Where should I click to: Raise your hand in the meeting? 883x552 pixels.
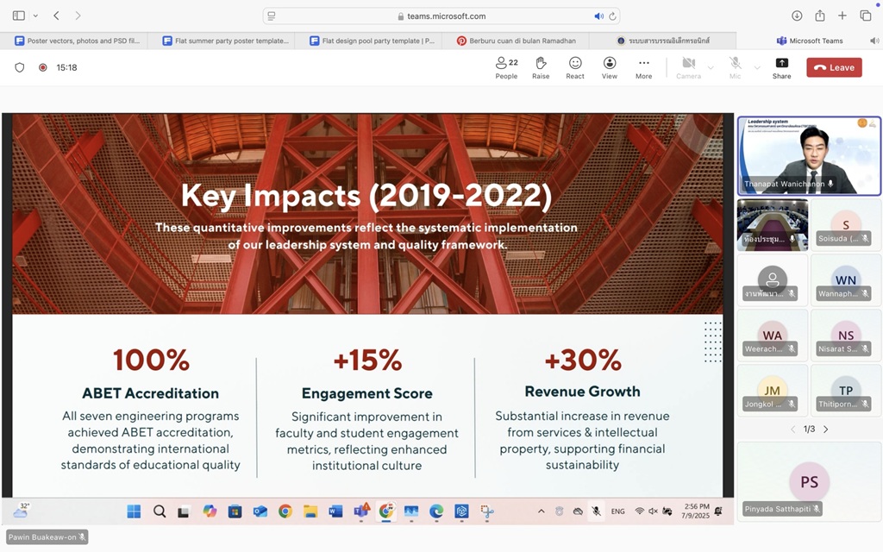[541, 67]
